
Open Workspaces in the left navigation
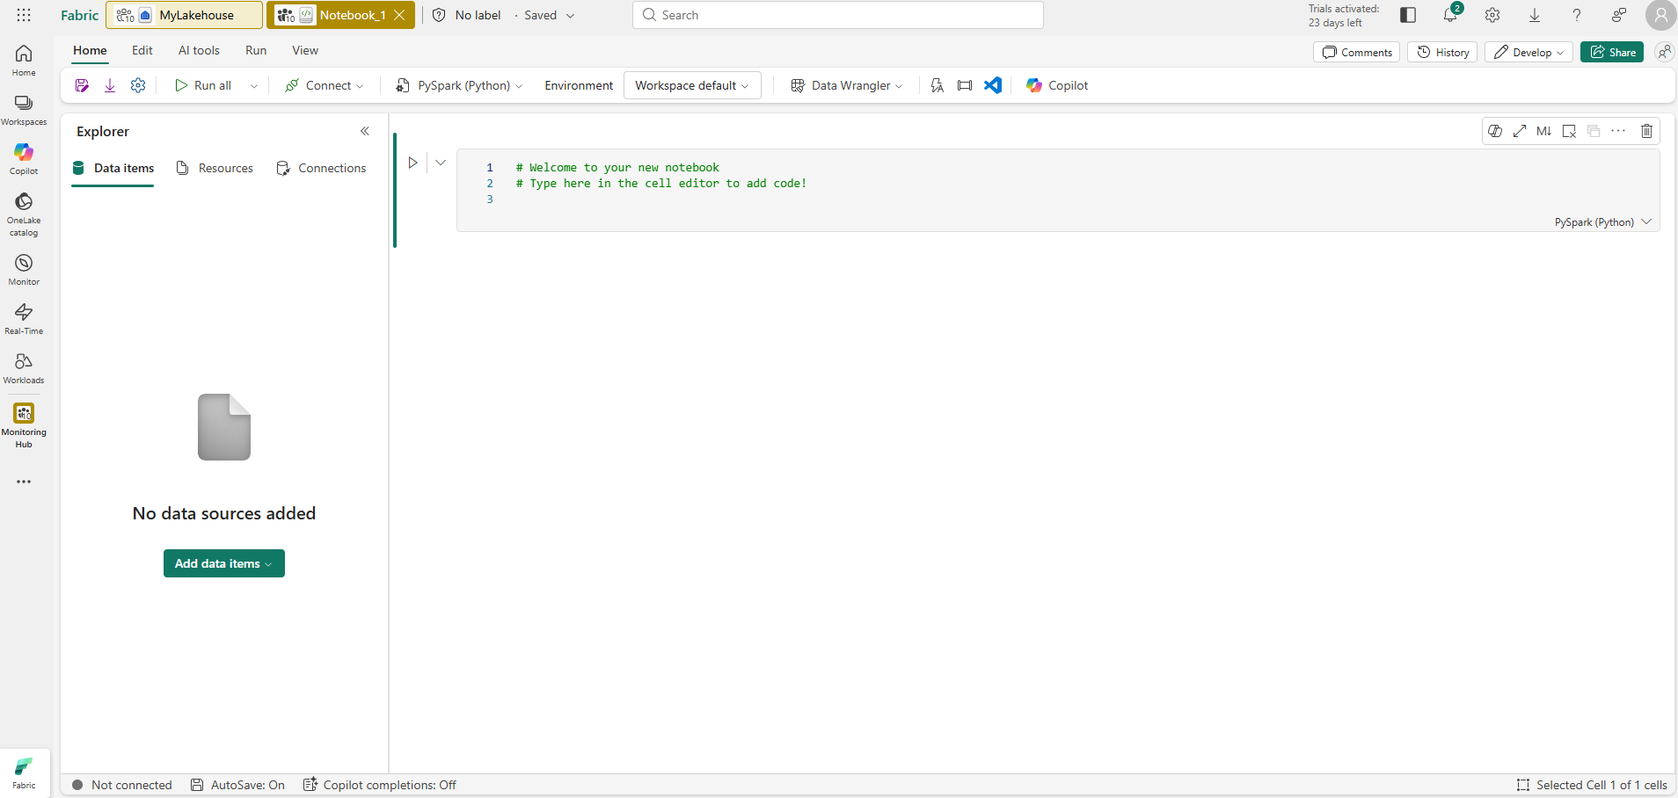click(x=24, y=110)
